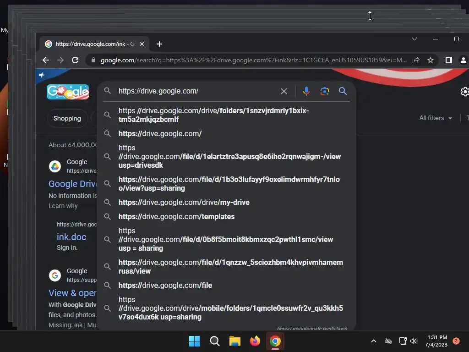Open Chrome side panel icon
469x352 pixels.
tap(449, 60)
